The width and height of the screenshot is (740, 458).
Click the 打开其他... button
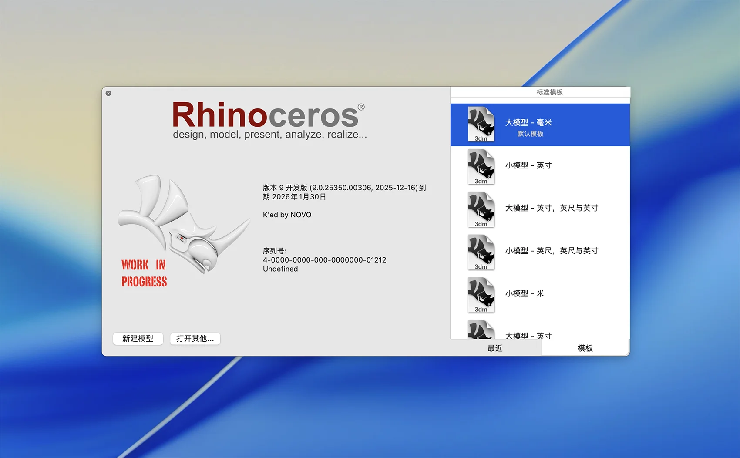[195, 339]
